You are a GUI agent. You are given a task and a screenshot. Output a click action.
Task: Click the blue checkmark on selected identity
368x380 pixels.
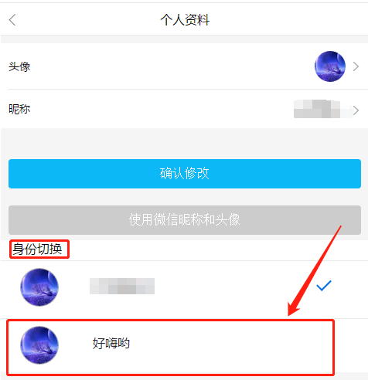tap(324, 286)
